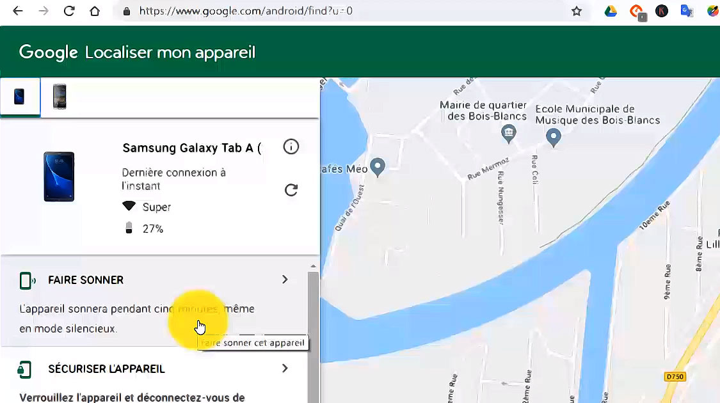Screen dimensions: 720x403
Task: Open device info with the circled i icon
Action: tap(291, 147)
